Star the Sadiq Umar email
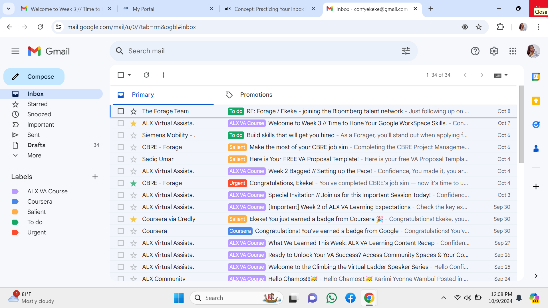 (133, 159)
